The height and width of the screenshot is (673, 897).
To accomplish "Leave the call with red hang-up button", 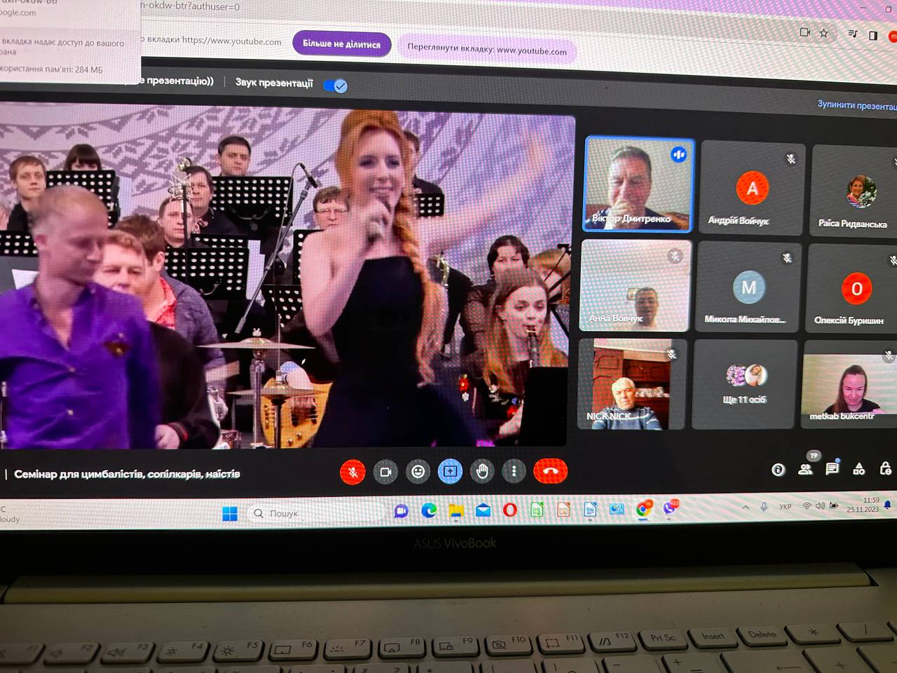I will [x=550, y=471].
